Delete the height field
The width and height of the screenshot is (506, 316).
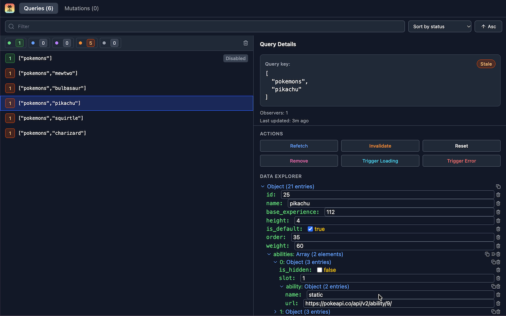pos(498,221)
